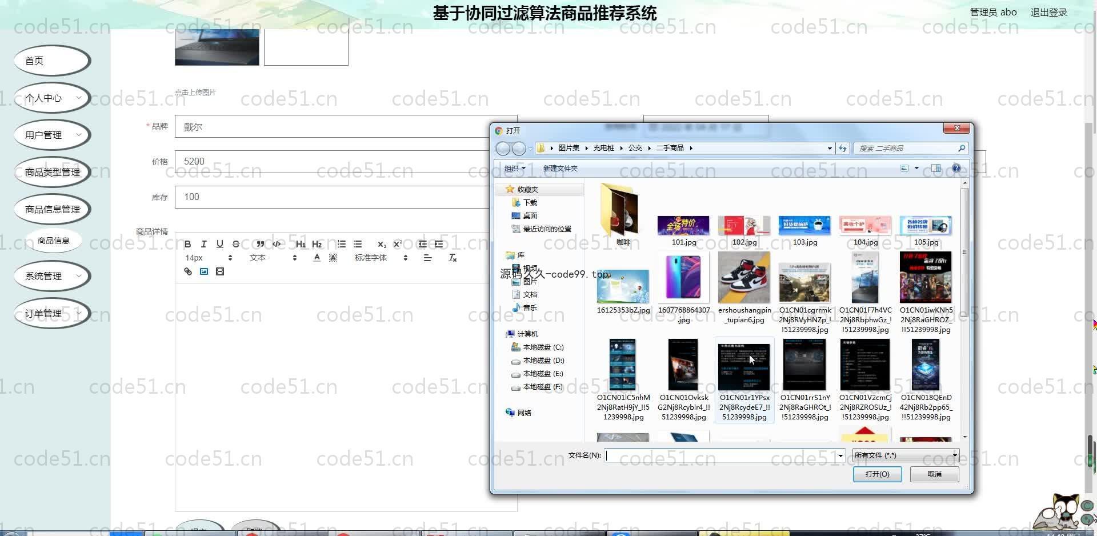
Task: Insert a code block in the editor
Action: click(277, 244)
